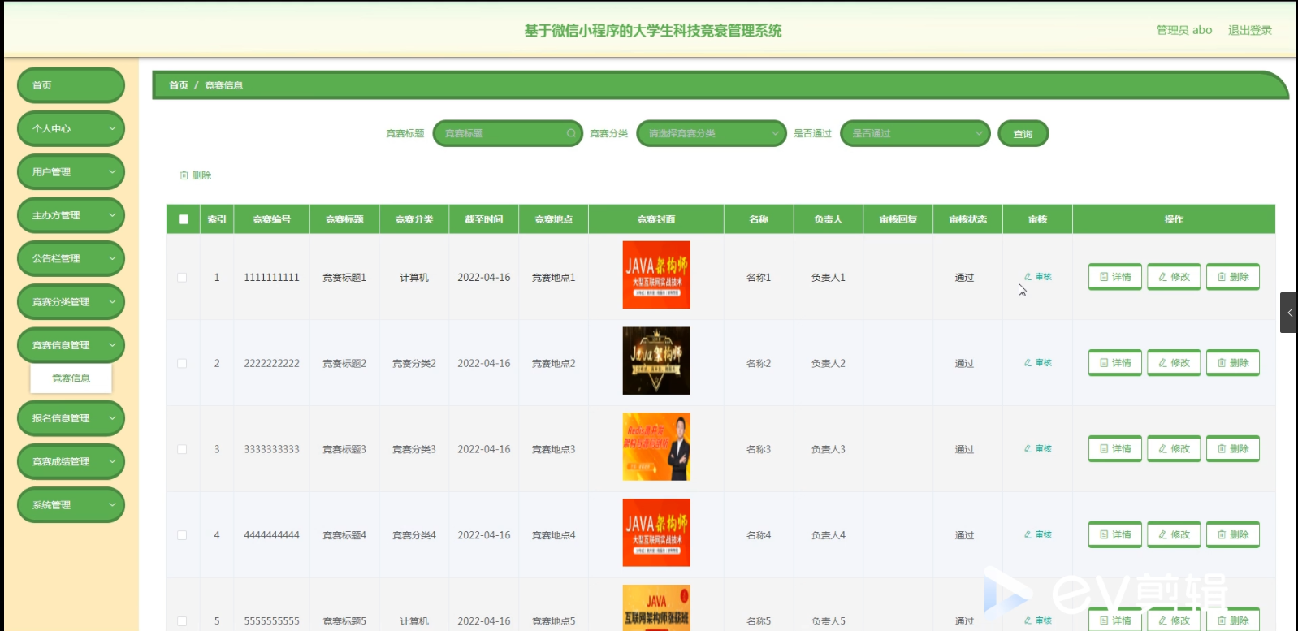The image size is (1298, 631).
Task: Check the box for row 4444444444
Action: (182, 536)
